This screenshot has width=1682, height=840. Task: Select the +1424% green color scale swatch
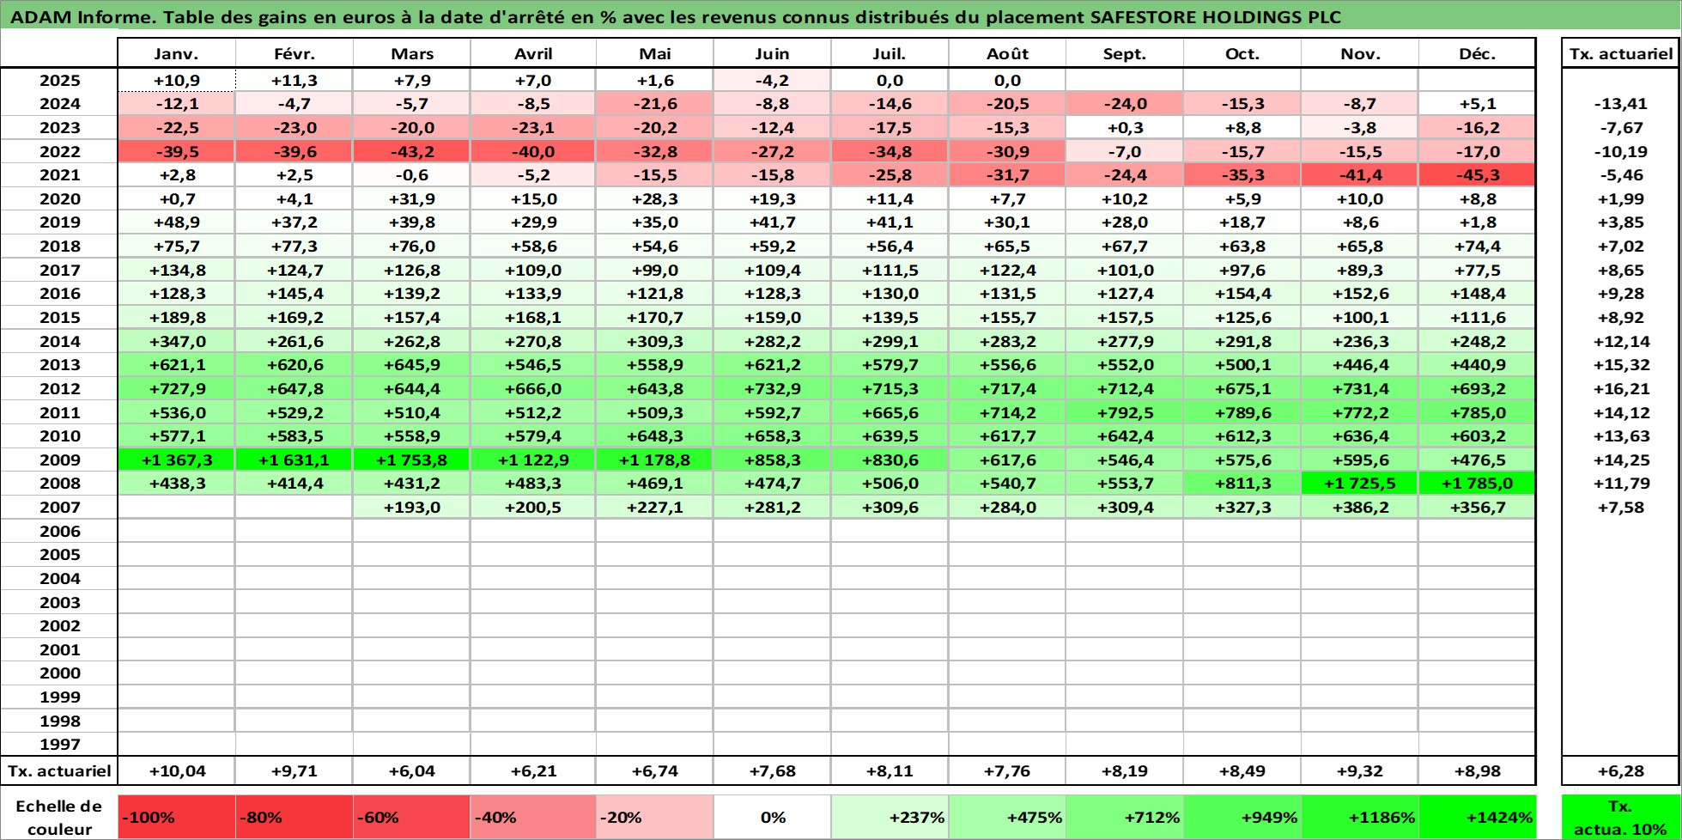(x=1477, y=818)
